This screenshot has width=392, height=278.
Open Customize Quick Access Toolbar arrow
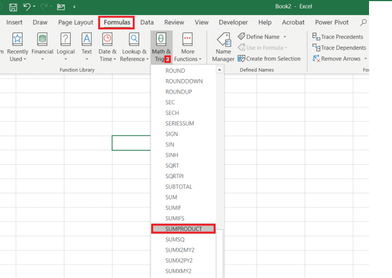point(74,7)
